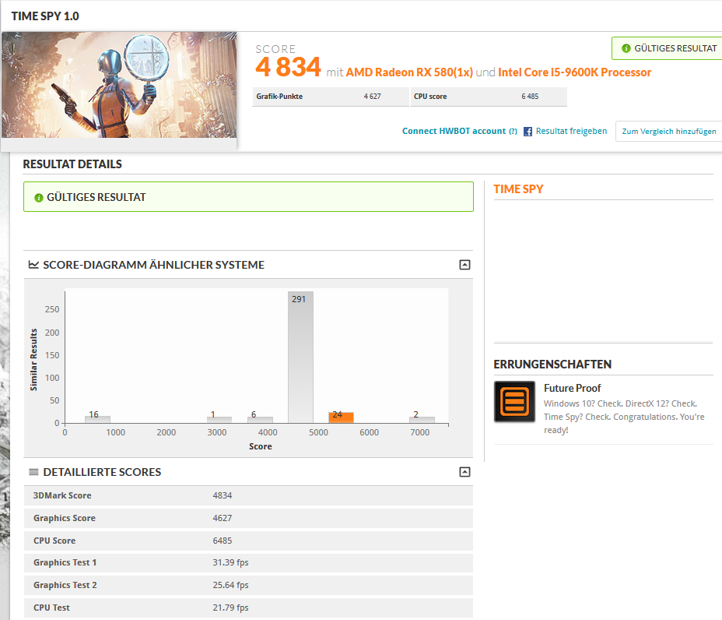722x620 pixels.
Task: Click the Future Proof achievement title
Action: [x=573, y=388]
